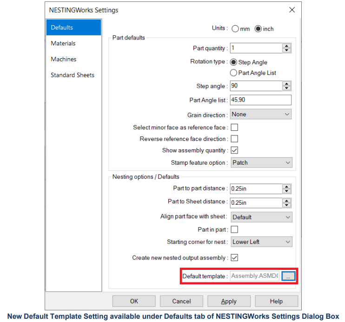This screenshot has height=322, width=345.
Task: Click the Step angle input field
Action: [256, 86]
